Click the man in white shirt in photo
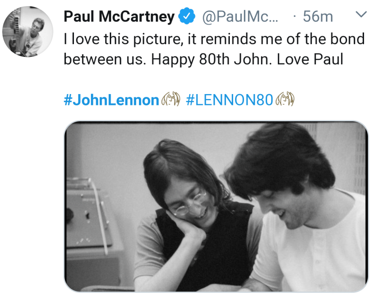The image size is (381, 300). coord(301,212)
